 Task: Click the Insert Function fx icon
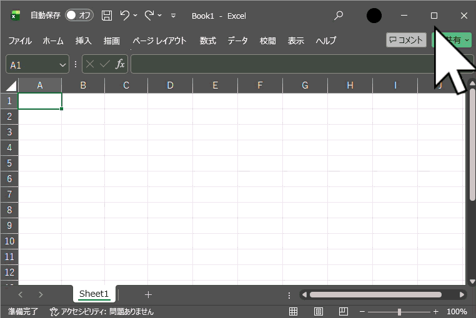click(120, 64)
